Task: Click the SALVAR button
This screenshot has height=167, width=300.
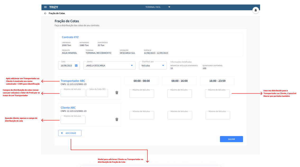Action: click(x=231, y=139)
